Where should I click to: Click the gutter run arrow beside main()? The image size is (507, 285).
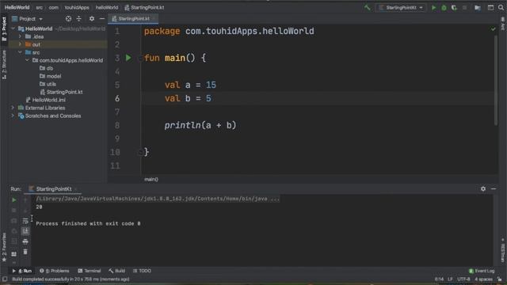128,58
